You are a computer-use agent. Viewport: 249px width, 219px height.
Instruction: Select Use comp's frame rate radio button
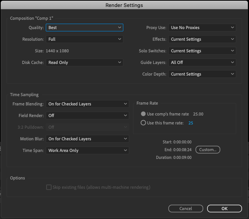(x=144, y=114)
